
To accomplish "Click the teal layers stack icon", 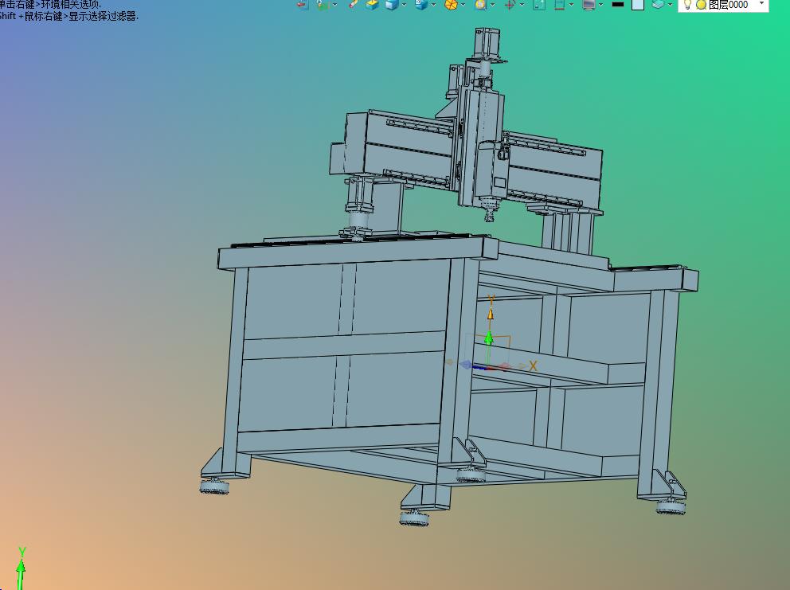I will [658, 5].
